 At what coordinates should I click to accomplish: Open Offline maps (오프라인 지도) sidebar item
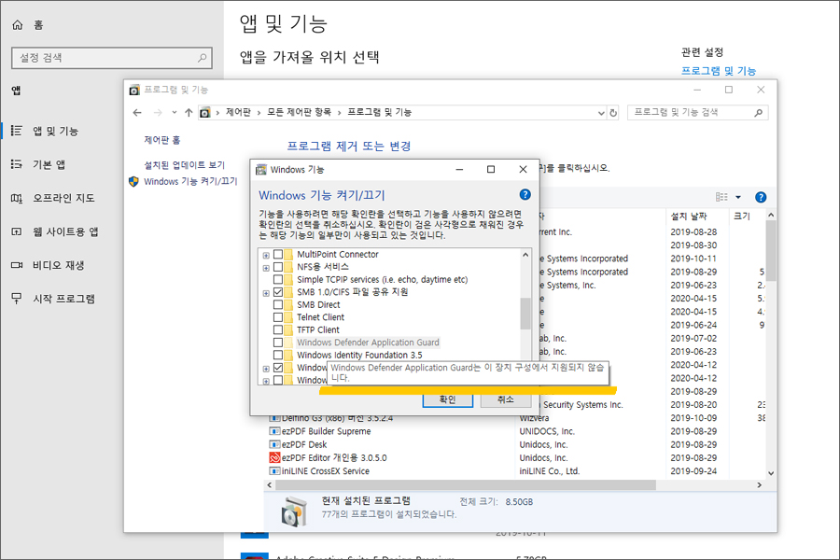click(63, 198)
